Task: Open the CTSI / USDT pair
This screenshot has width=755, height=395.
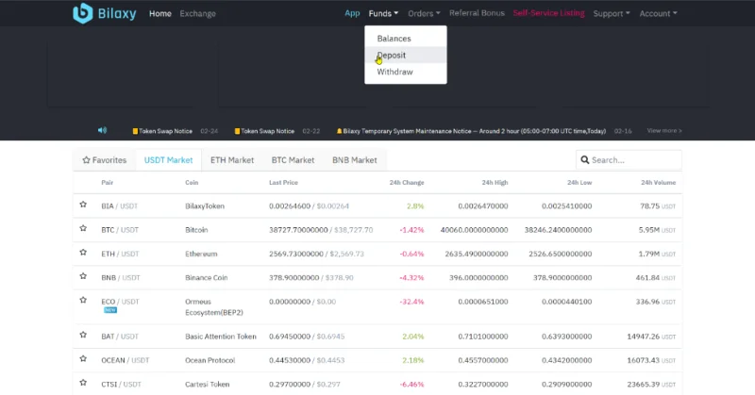Action: [x=122, y=384]
